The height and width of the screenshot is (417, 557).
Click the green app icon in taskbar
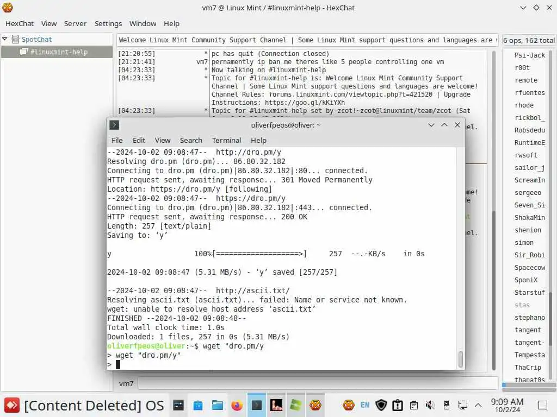click(x=295, y=405)
